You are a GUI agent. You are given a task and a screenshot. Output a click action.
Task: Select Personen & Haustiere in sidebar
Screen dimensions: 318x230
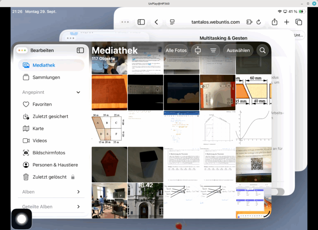pyautogui.click(x=55, y=165)
